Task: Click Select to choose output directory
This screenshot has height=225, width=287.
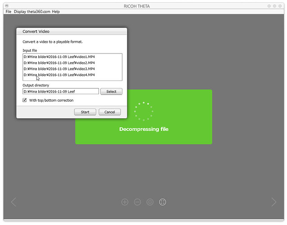Action: pyautogui.click(x=111, y=91)
